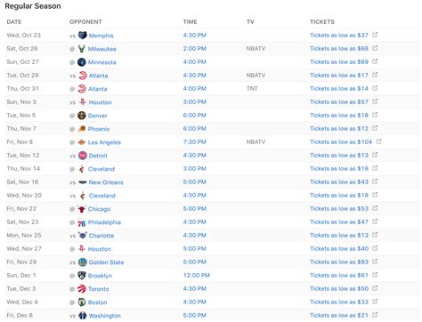Click the Memphis Grizzlies team logo
The width and height of the screenshot is (422, 322).
click(82, 36)
